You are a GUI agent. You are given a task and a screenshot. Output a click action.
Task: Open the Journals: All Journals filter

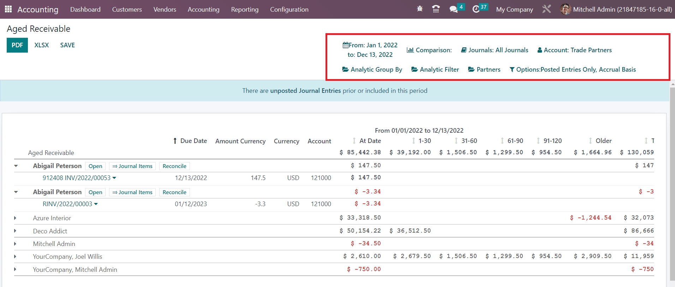(495, 50)
